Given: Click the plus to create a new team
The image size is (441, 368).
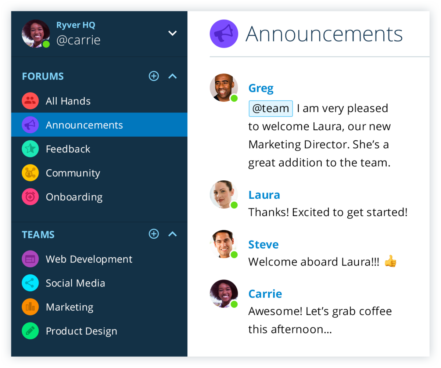Looking at the screenshot, I should (154, 234).
